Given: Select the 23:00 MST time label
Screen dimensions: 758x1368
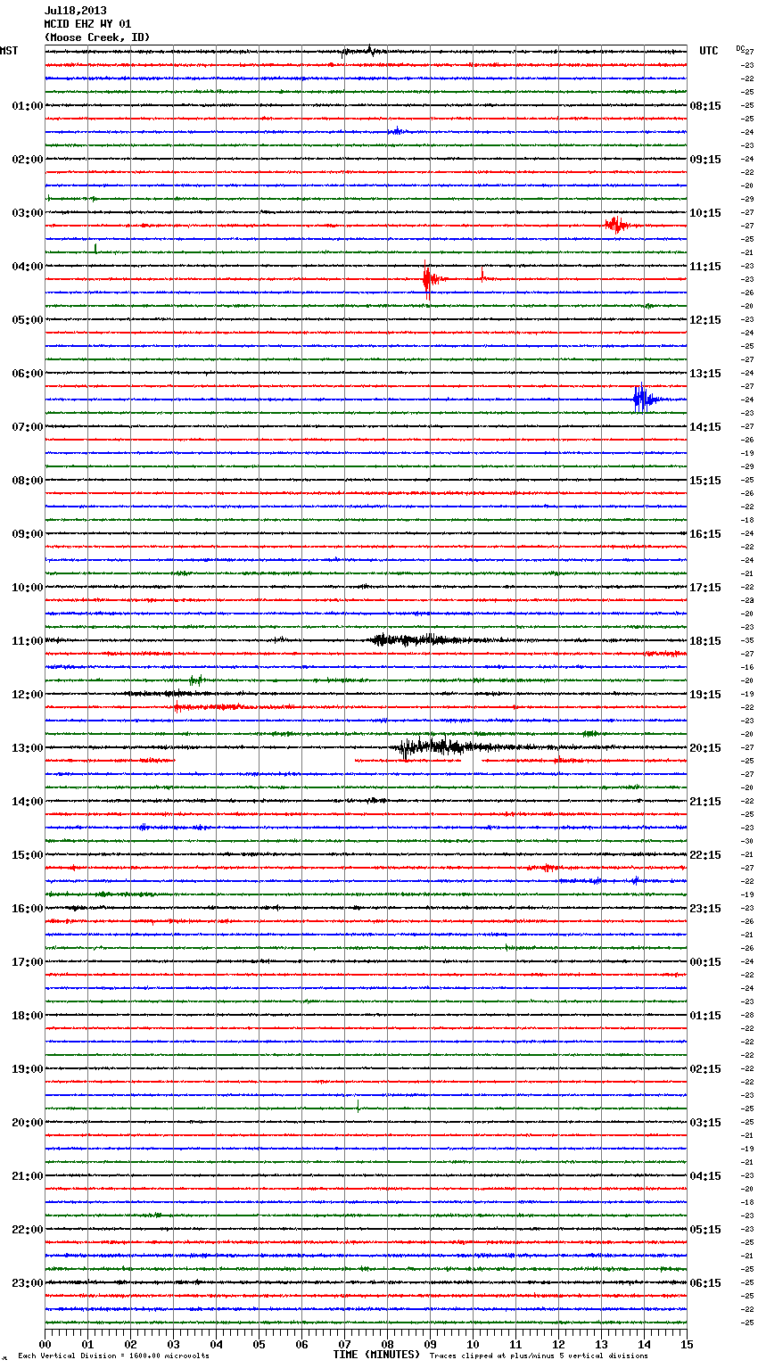Looking at the screenshot, I should 27,1283.
